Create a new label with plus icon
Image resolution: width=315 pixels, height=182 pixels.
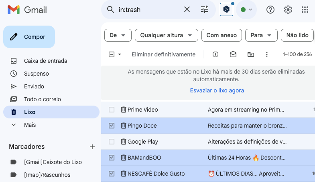(x=92, y=147)
